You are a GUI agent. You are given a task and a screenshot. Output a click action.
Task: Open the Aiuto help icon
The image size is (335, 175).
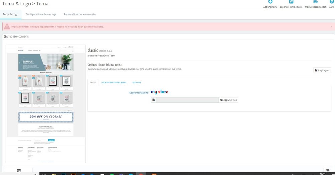332,2
